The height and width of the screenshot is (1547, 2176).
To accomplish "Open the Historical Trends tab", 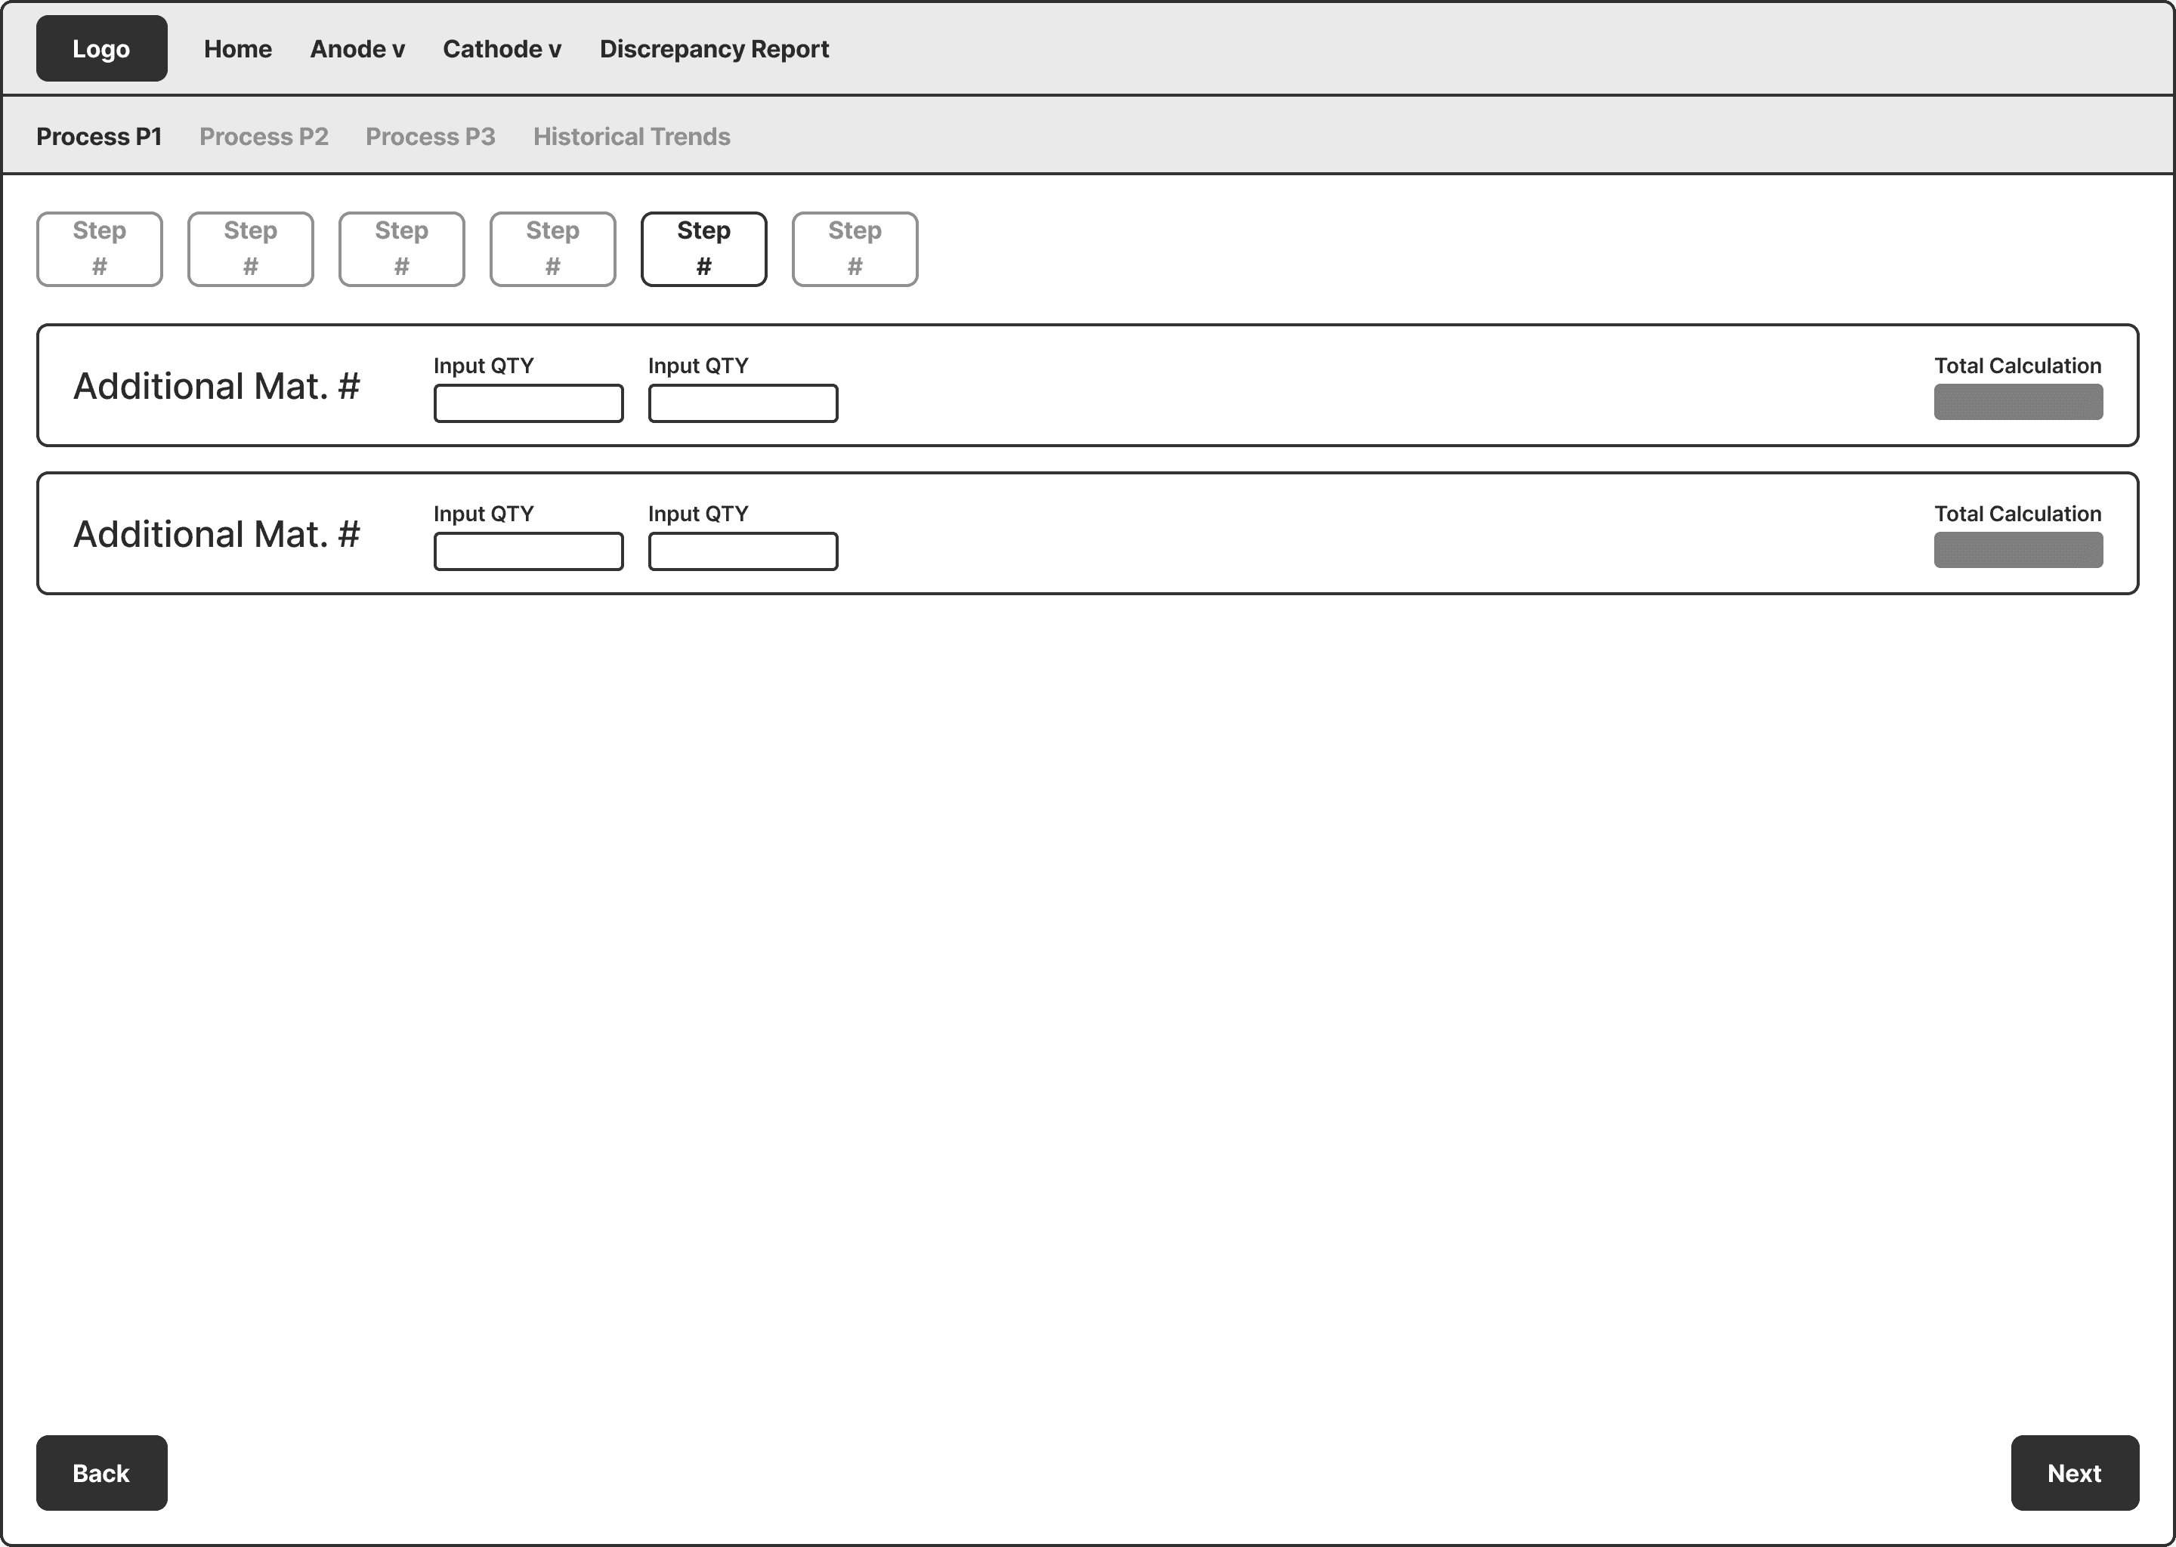I will pyautogui.click(x=632, y=136).
